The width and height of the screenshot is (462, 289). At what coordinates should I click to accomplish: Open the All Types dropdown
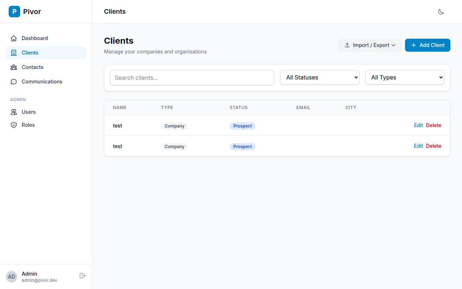click(x=405, y=77)
